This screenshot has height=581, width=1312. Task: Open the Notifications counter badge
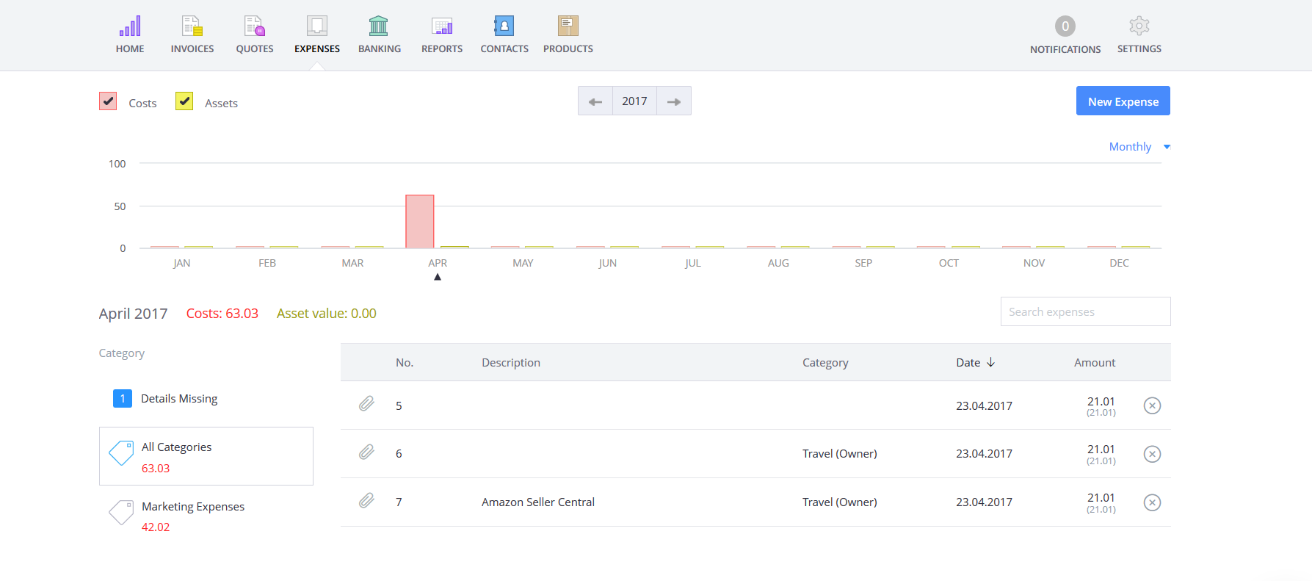click(x=1065, y=26)
